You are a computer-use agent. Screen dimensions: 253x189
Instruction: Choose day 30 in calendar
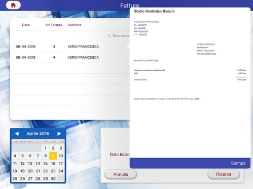click(53, 178)
